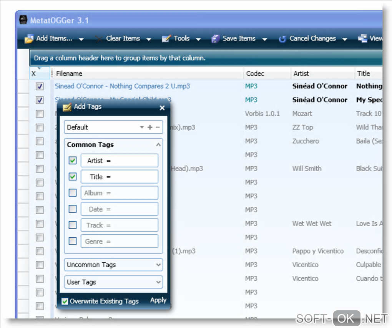This screenshot has width=392, height=328.
Task: Click the Add Tags panel pencil icon
Action: click(67, 107)
